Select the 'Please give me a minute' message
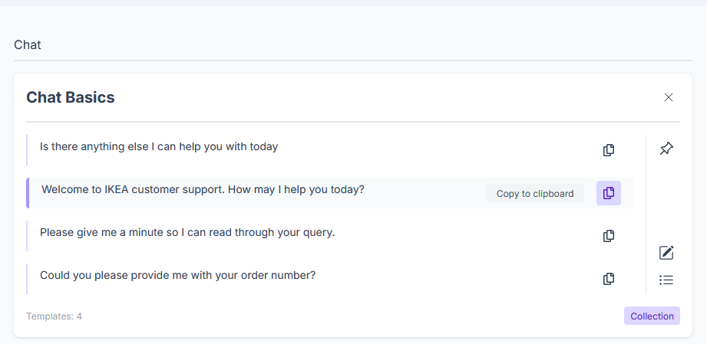Image resolution: width=707 pixels, height=344 pixels. pos(187,233)
